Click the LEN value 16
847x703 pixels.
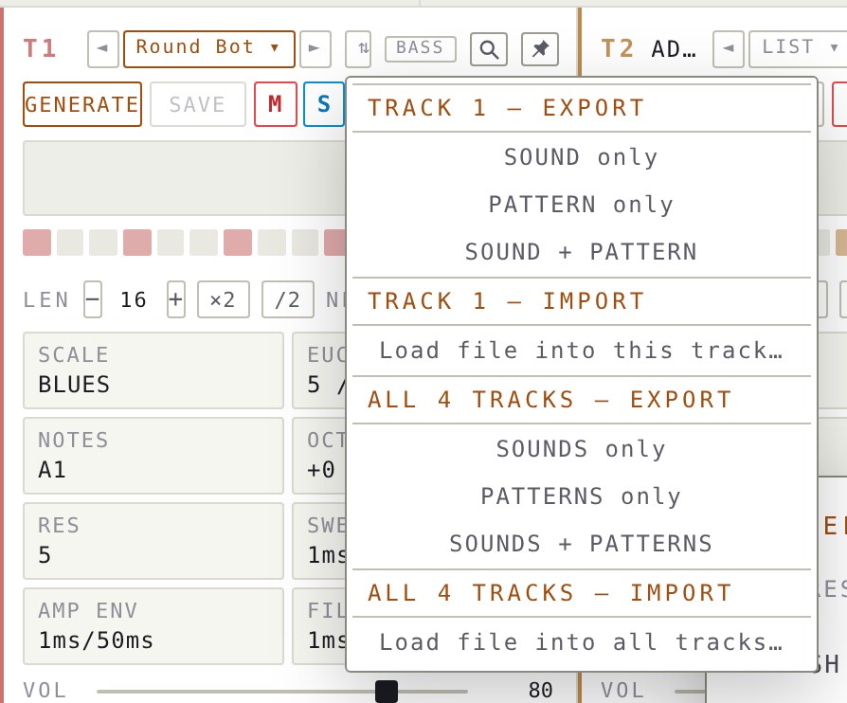[x=134, y=299]
